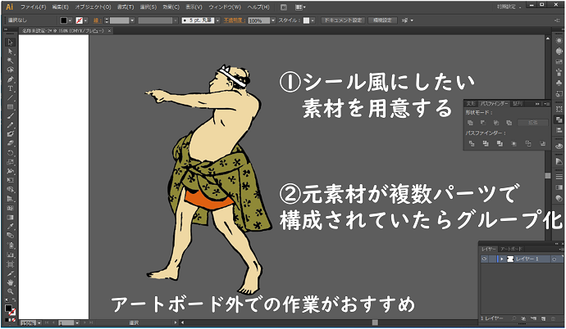Image resolution: width=566 pixels, height=329 pixels.
Task: Open the オブジェクト(O) menu
Action: (x=94, y=7)
